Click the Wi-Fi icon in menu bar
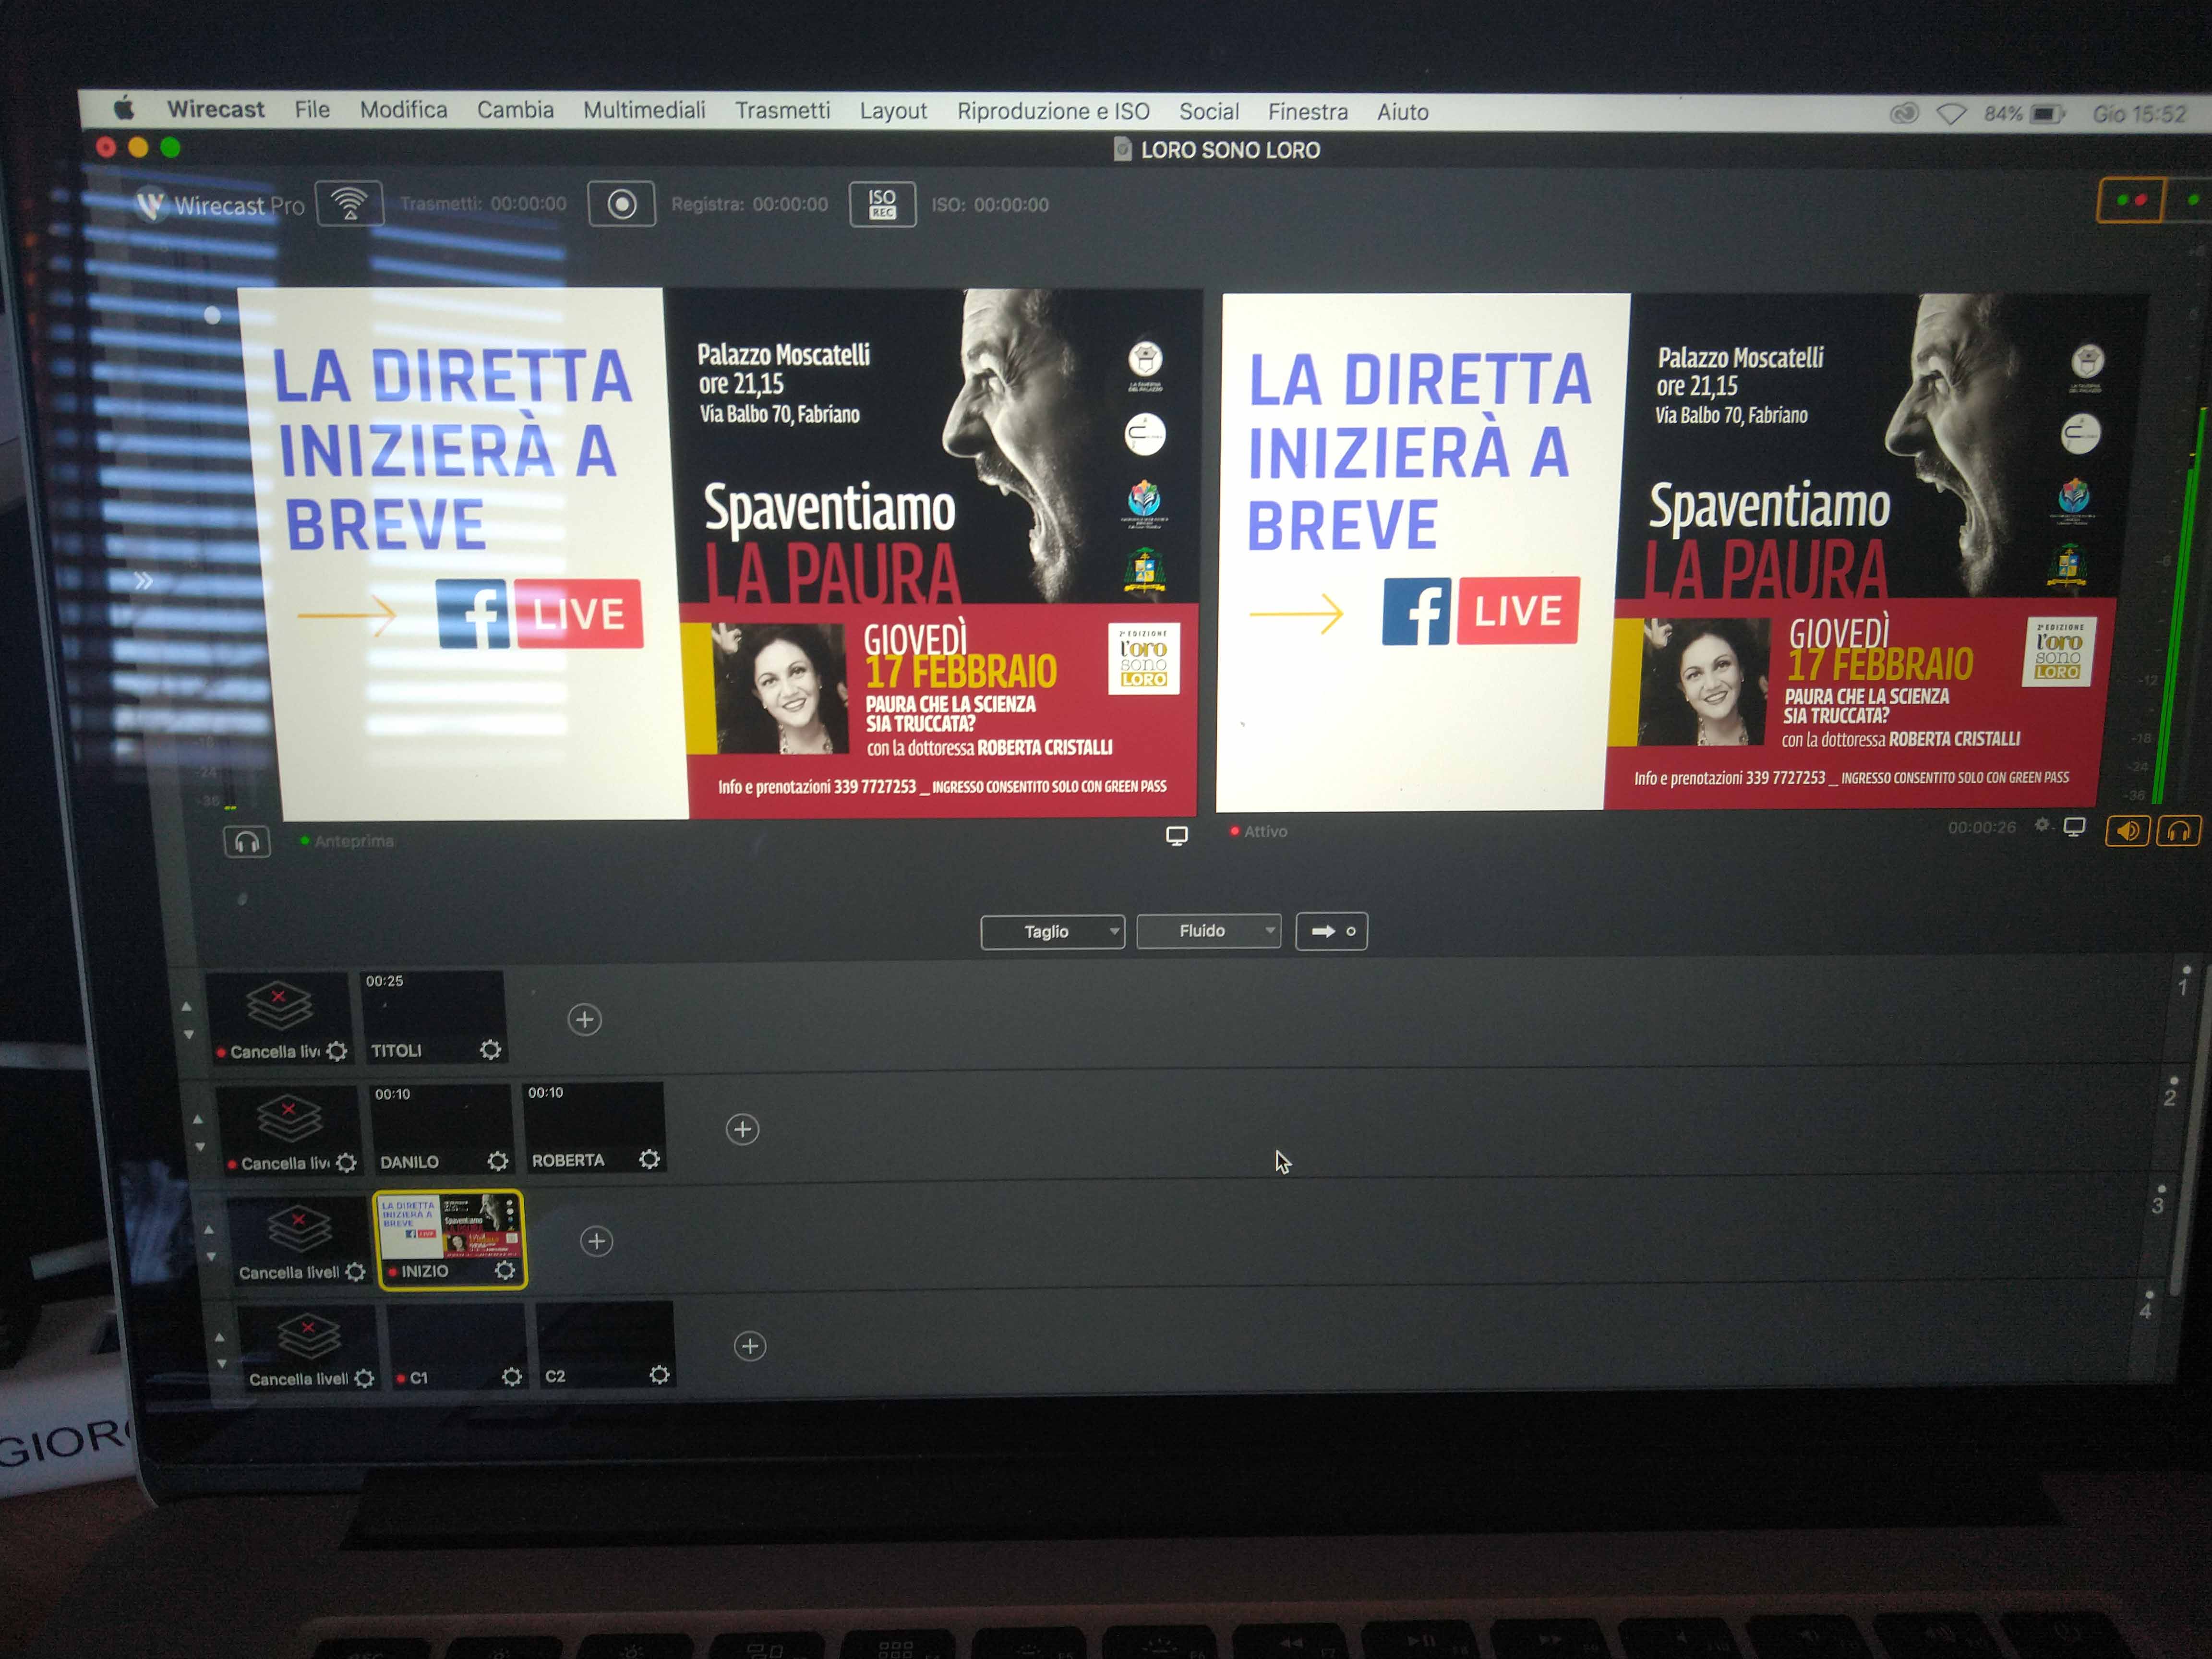The width and height of the screenshot is (2212, 1659). point(1950,114)
